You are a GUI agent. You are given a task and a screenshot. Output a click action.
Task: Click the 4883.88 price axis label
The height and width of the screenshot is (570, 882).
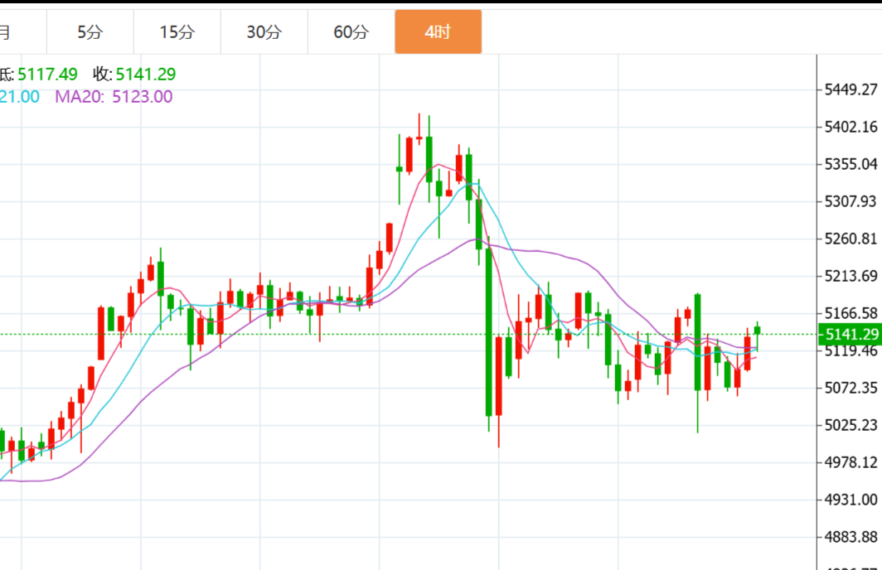click(x=850, y=537)
